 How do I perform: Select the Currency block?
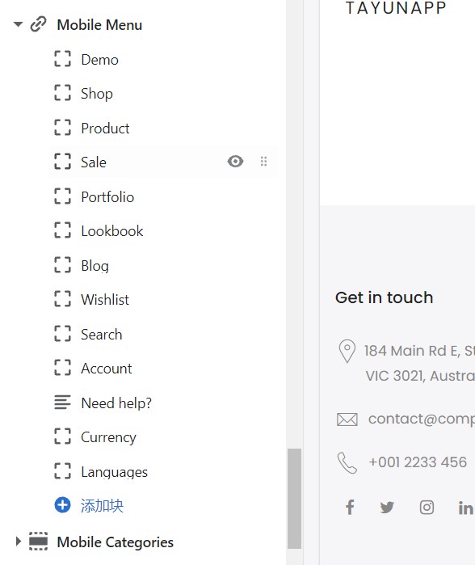[163, 436]
